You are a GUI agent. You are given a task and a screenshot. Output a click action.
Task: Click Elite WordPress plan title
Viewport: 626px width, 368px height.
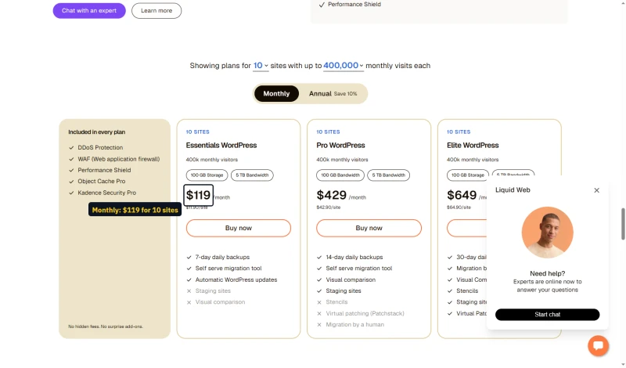[473, 146]
